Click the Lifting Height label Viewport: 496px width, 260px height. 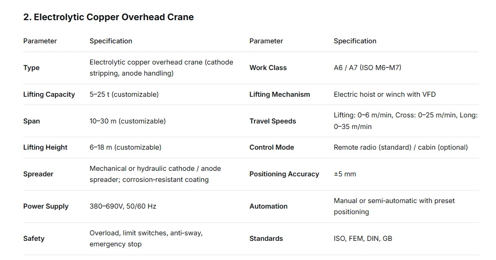click(45, 147)
